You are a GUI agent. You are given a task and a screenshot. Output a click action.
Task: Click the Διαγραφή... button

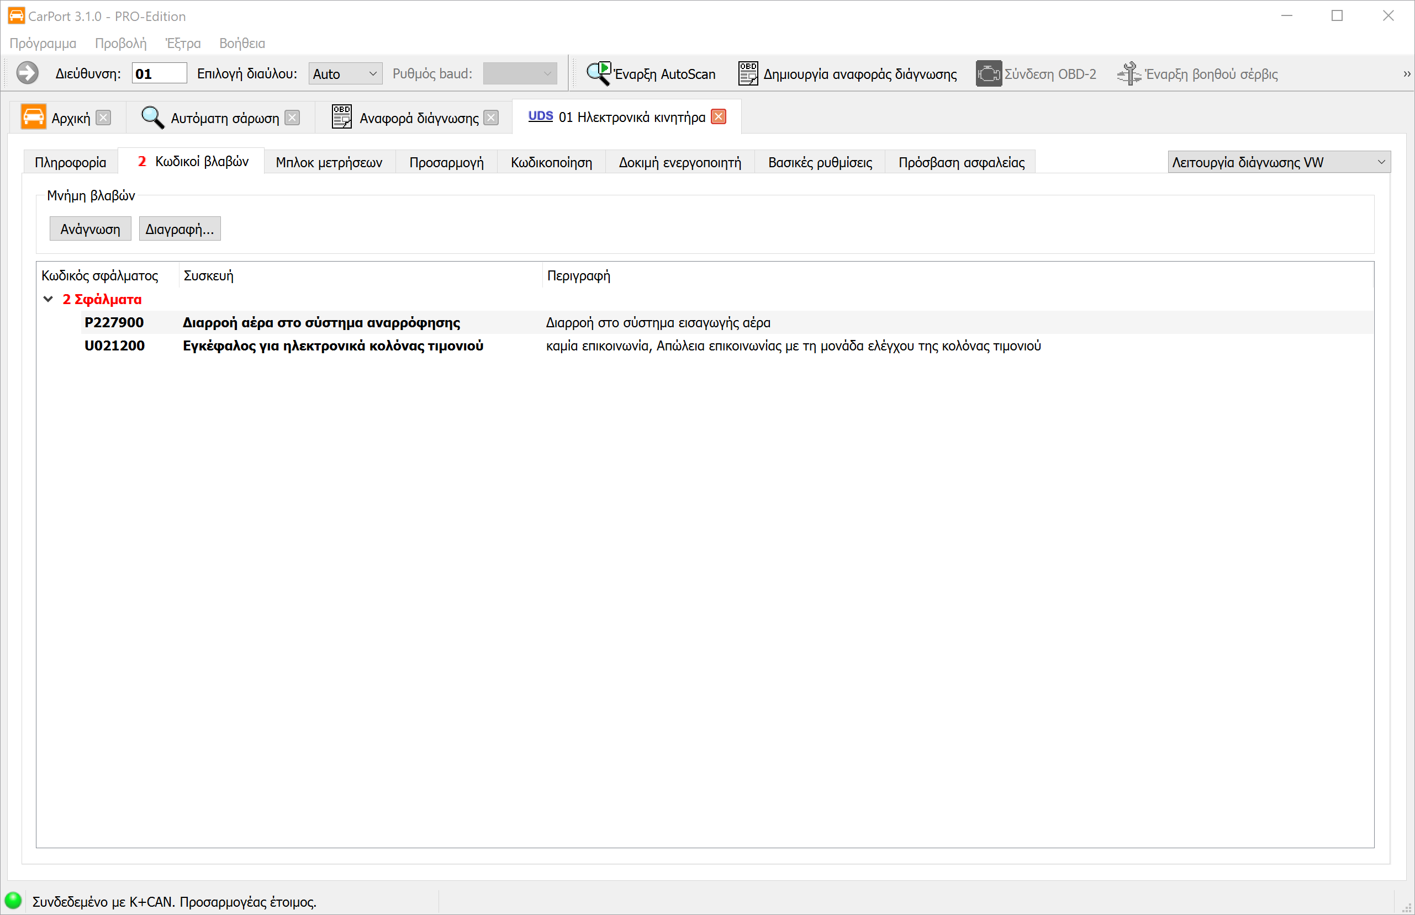pyautogui.click(x=179, y=230)
